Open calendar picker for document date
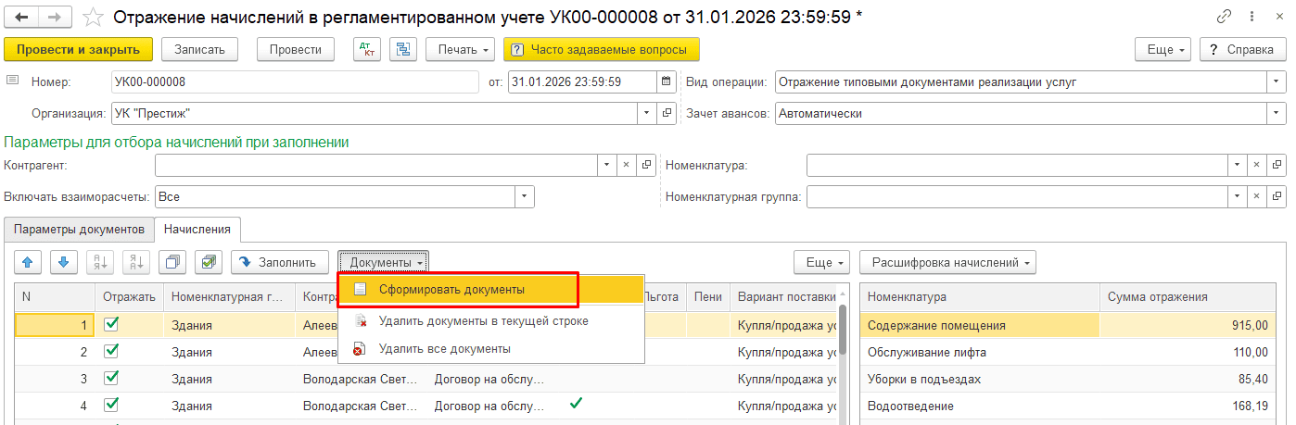This screenshot has width=1296, height=425. pyautogui.click(x=666, y=82)
